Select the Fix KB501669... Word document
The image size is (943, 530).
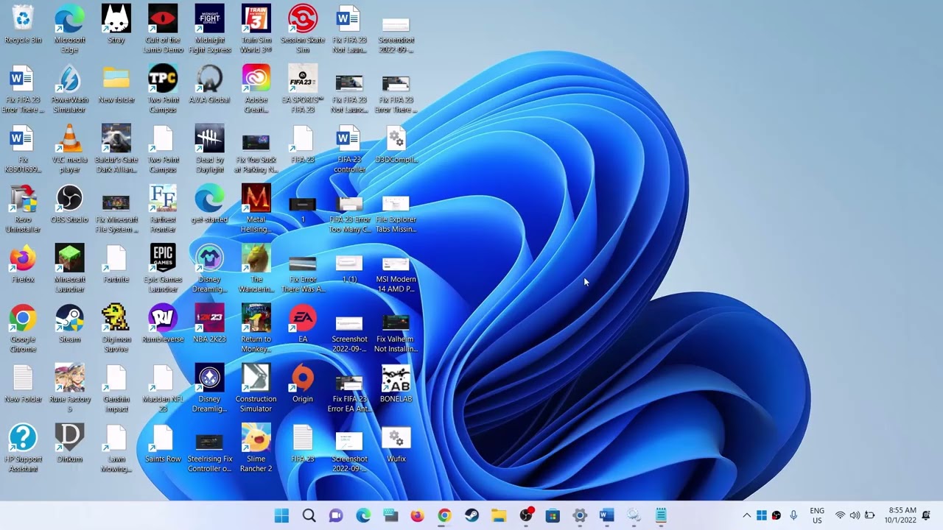[23, 149]
